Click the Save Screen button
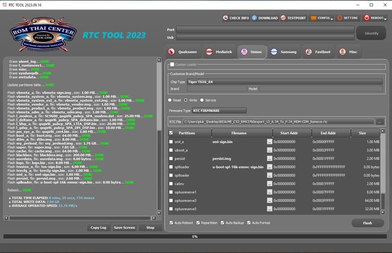This screenshot has width=392, height=253. 124,228
